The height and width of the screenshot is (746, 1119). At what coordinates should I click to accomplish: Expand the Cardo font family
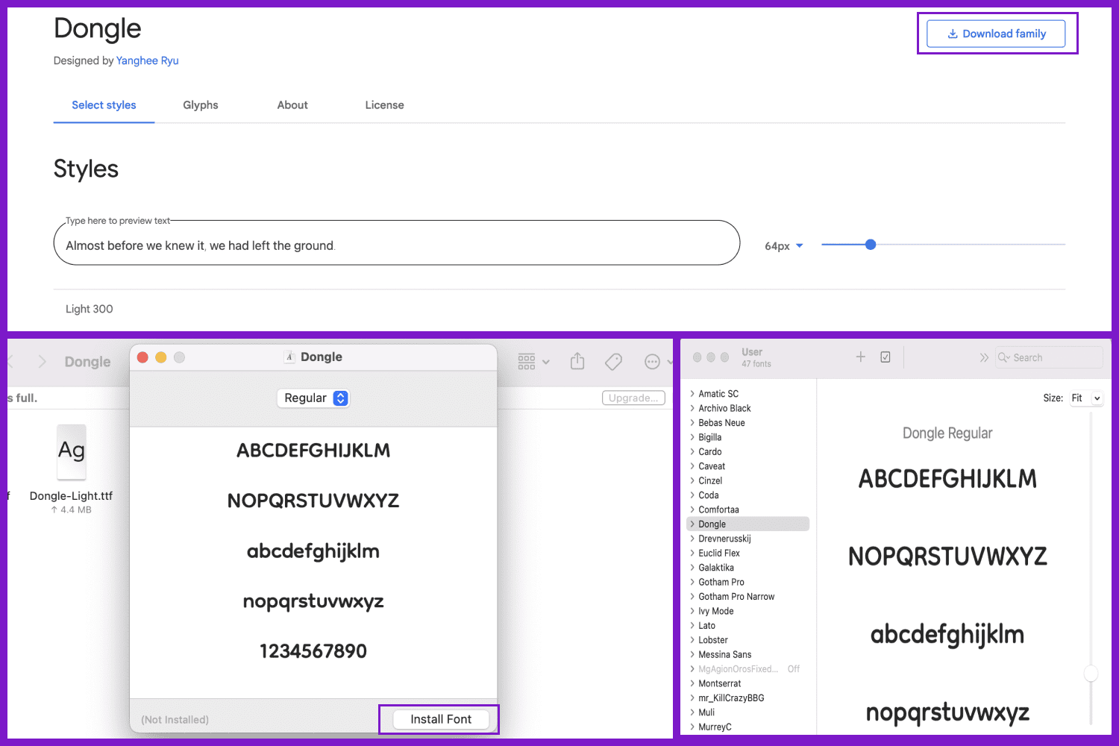692,452
